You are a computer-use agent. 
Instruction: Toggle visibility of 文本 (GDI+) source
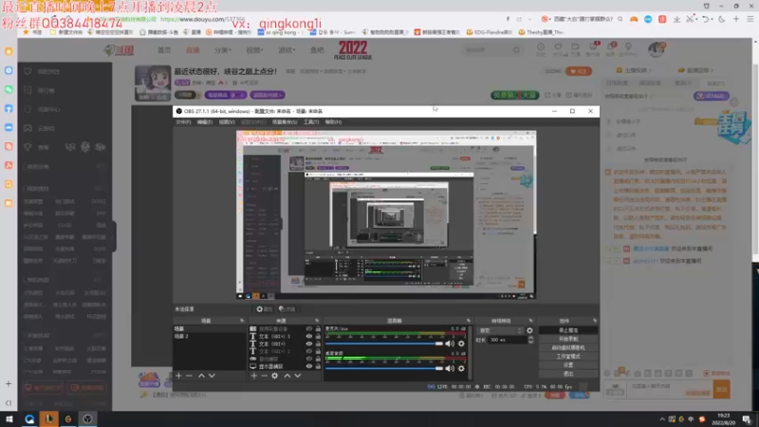309,343
